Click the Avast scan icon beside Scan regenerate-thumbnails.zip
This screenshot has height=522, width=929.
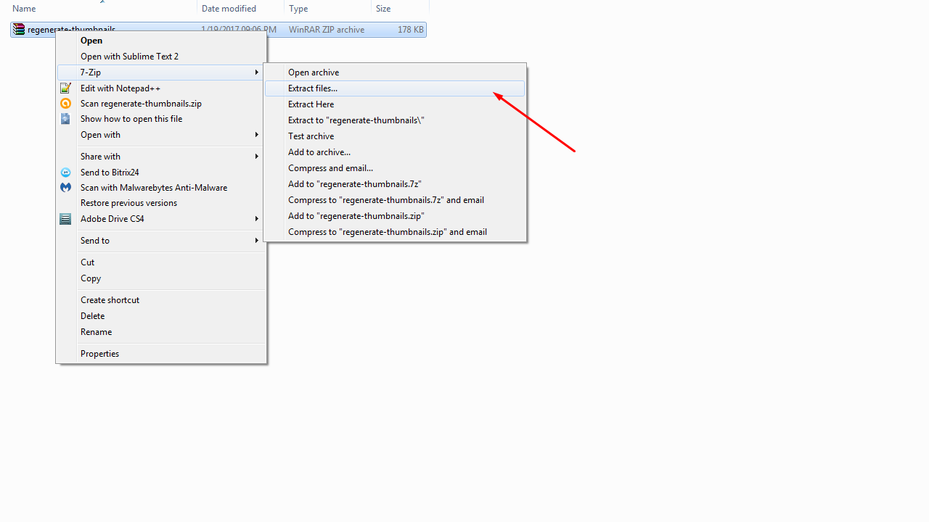point(65,104)
